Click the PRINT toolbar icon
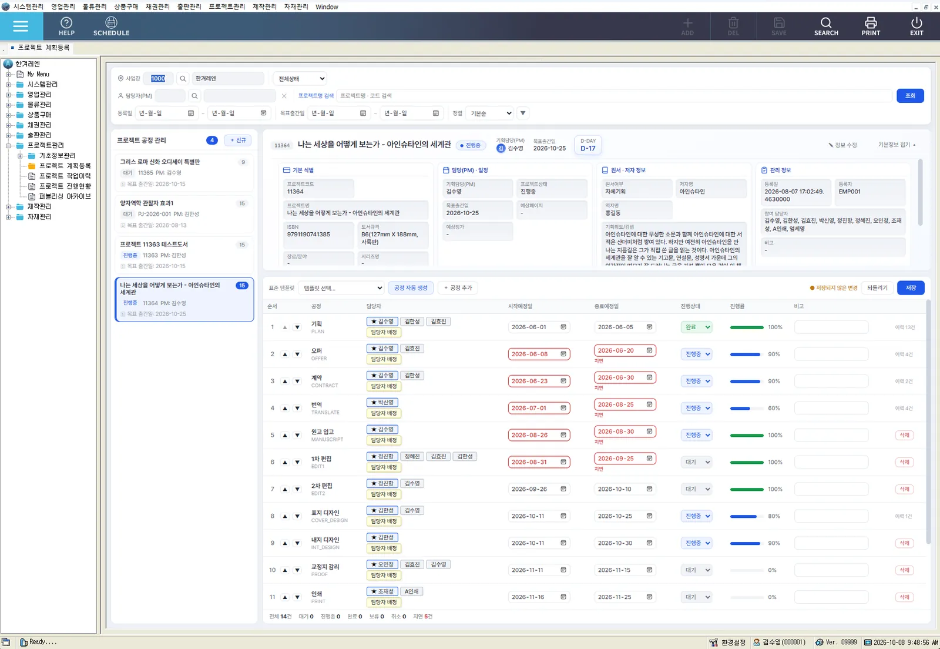 point(871,26)
